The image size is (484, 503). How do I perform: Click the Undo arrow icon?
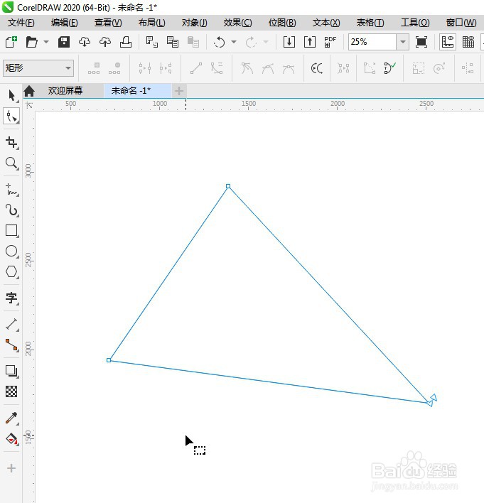point(219,42)
